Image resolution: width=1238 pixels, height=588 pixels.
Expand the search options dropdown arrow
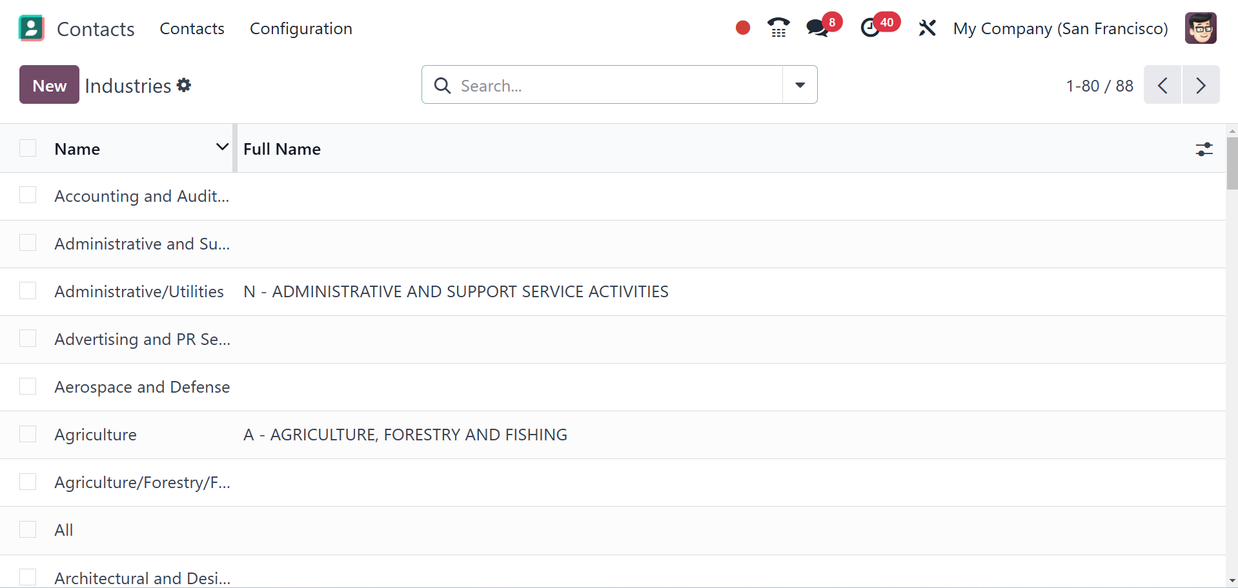click(x=800, y=85)
